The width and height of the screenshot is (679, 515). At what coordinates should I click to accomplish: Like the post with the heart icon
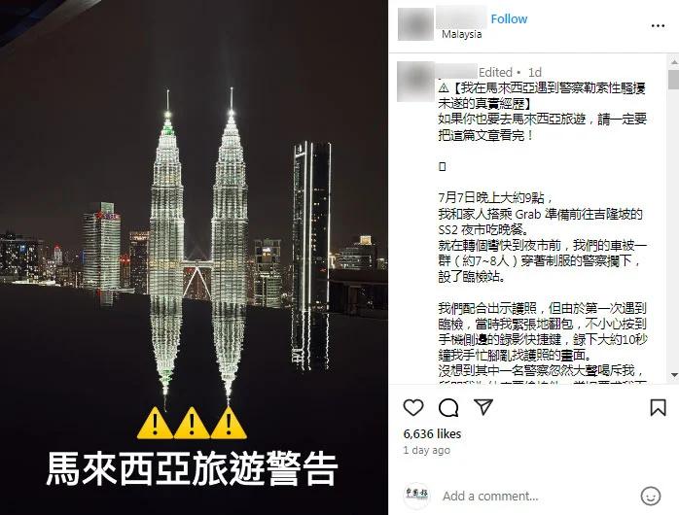point(413,407)
